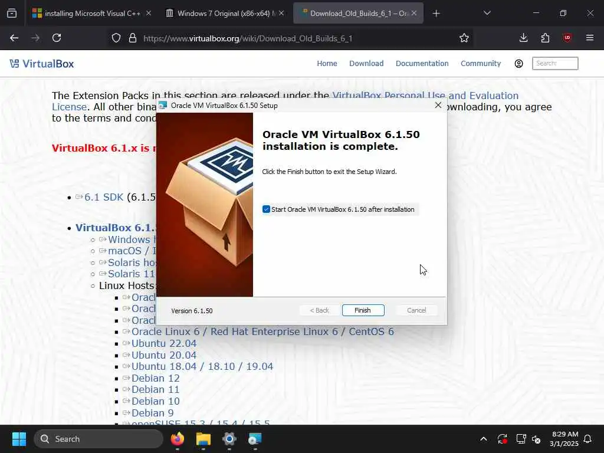Open Solaris 11 download link

pos(132,274)
